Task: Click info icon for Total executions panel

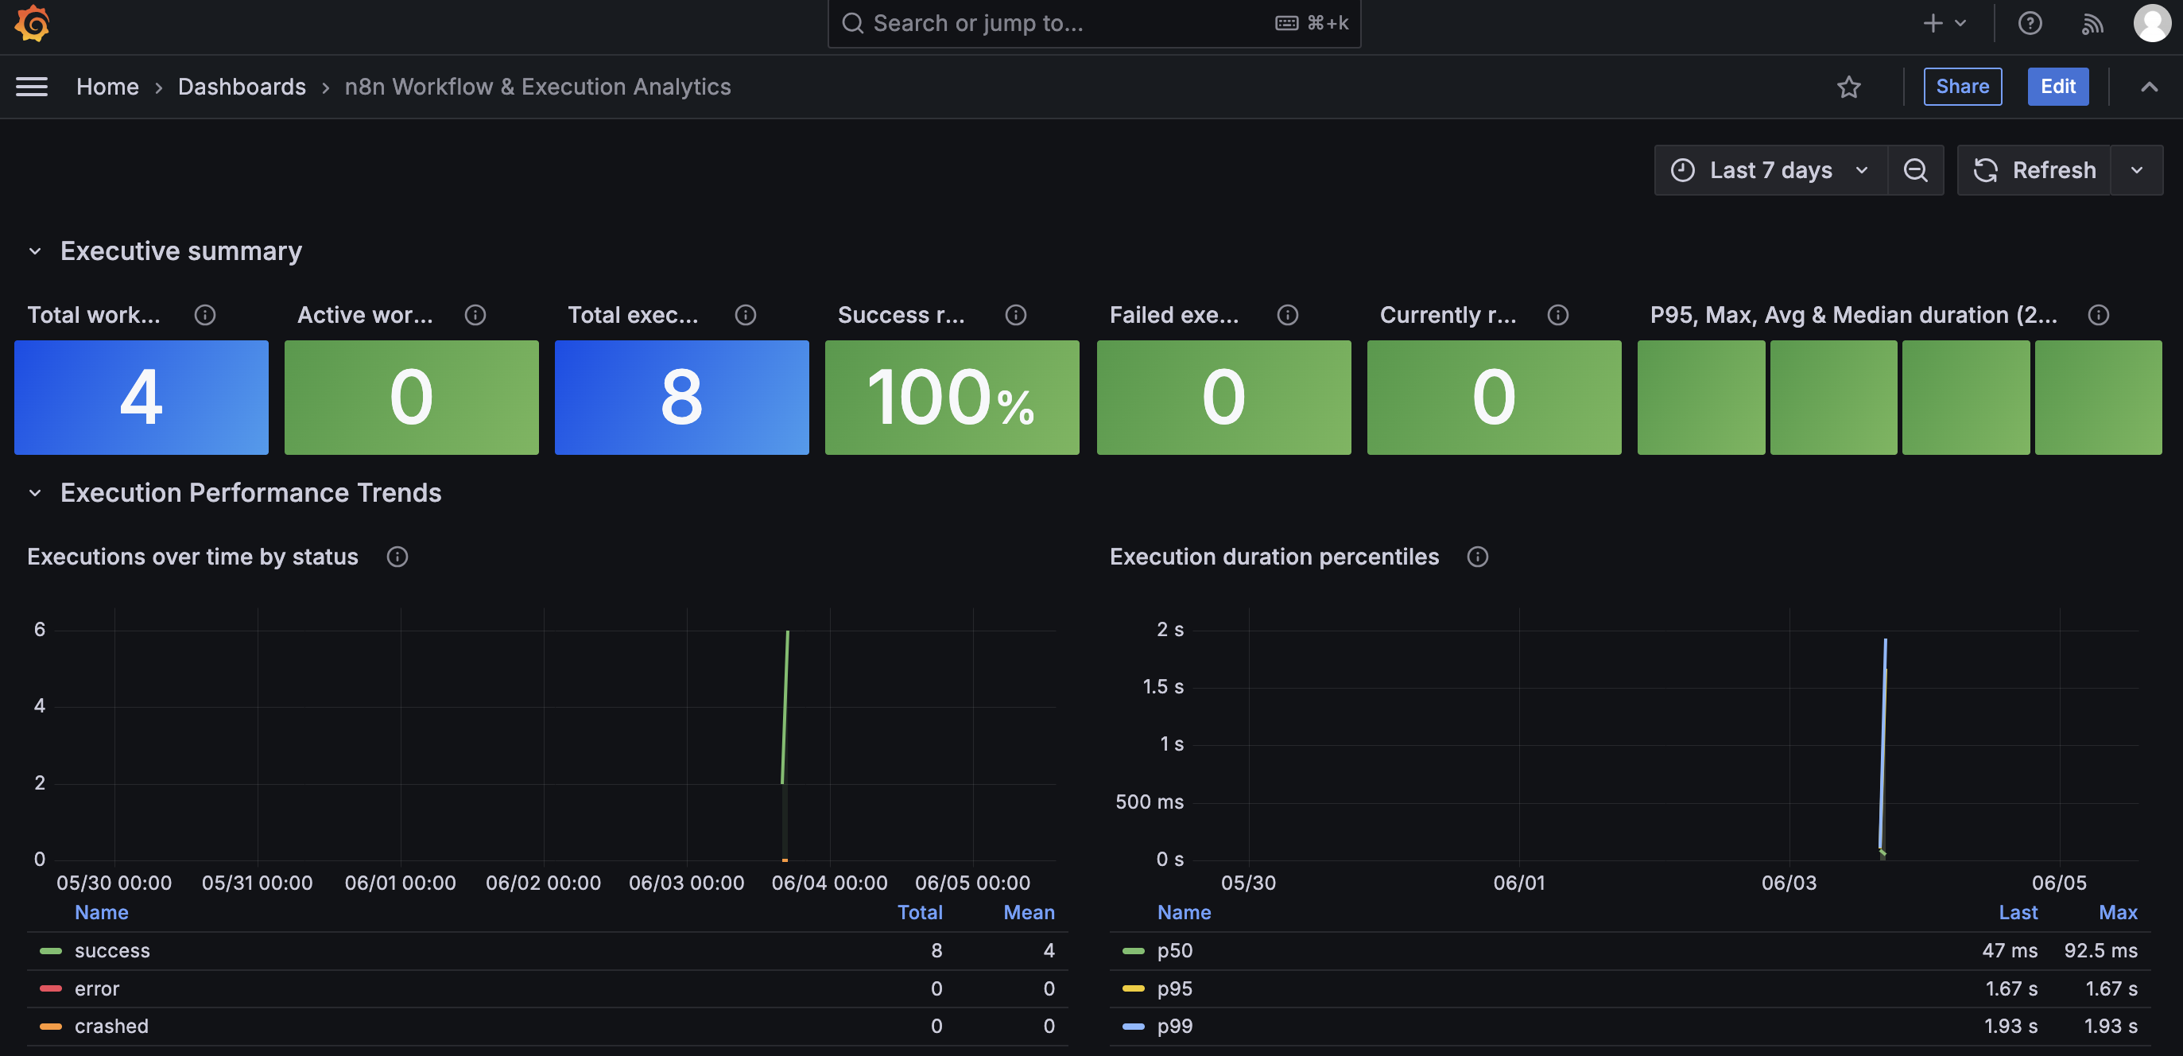Action: click(x=746, y=315)
